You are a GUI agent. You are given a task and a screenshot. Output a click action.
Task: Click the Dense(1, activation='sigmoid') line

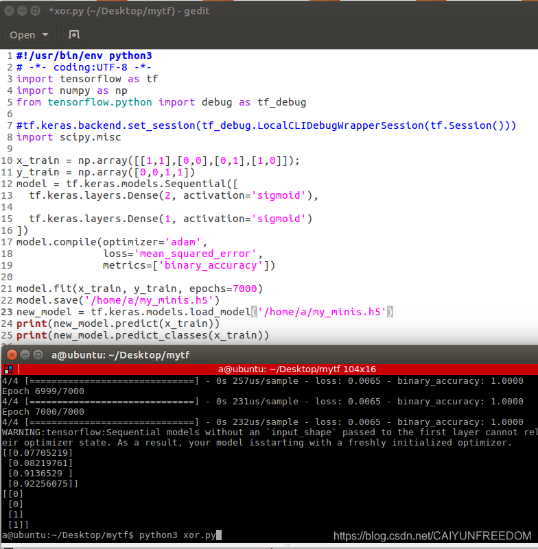click(x=170, y=219)
